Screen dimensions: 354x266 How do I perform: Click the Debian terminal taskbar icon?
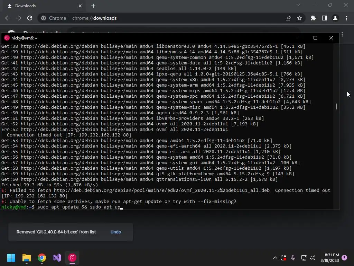pos(72,258)
